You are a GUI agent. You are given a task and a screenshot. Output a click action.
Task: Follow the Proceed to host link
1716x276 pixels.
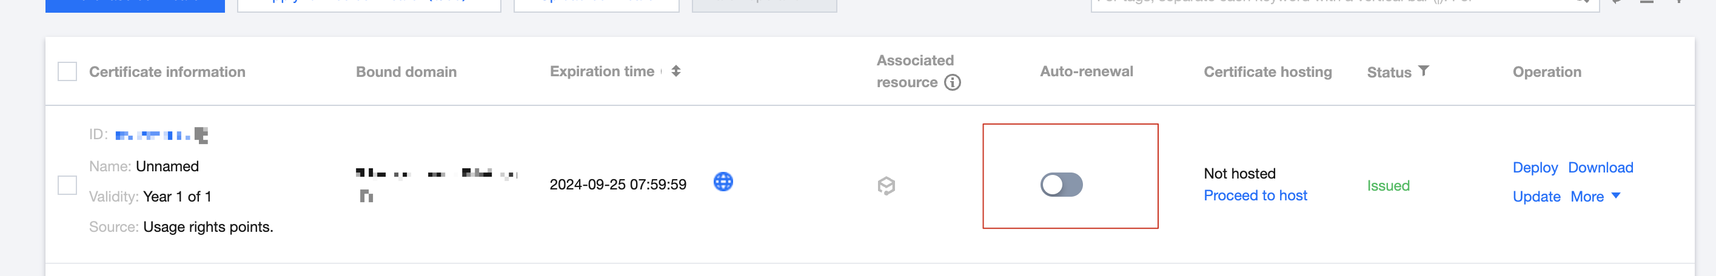pos(1255,195)
